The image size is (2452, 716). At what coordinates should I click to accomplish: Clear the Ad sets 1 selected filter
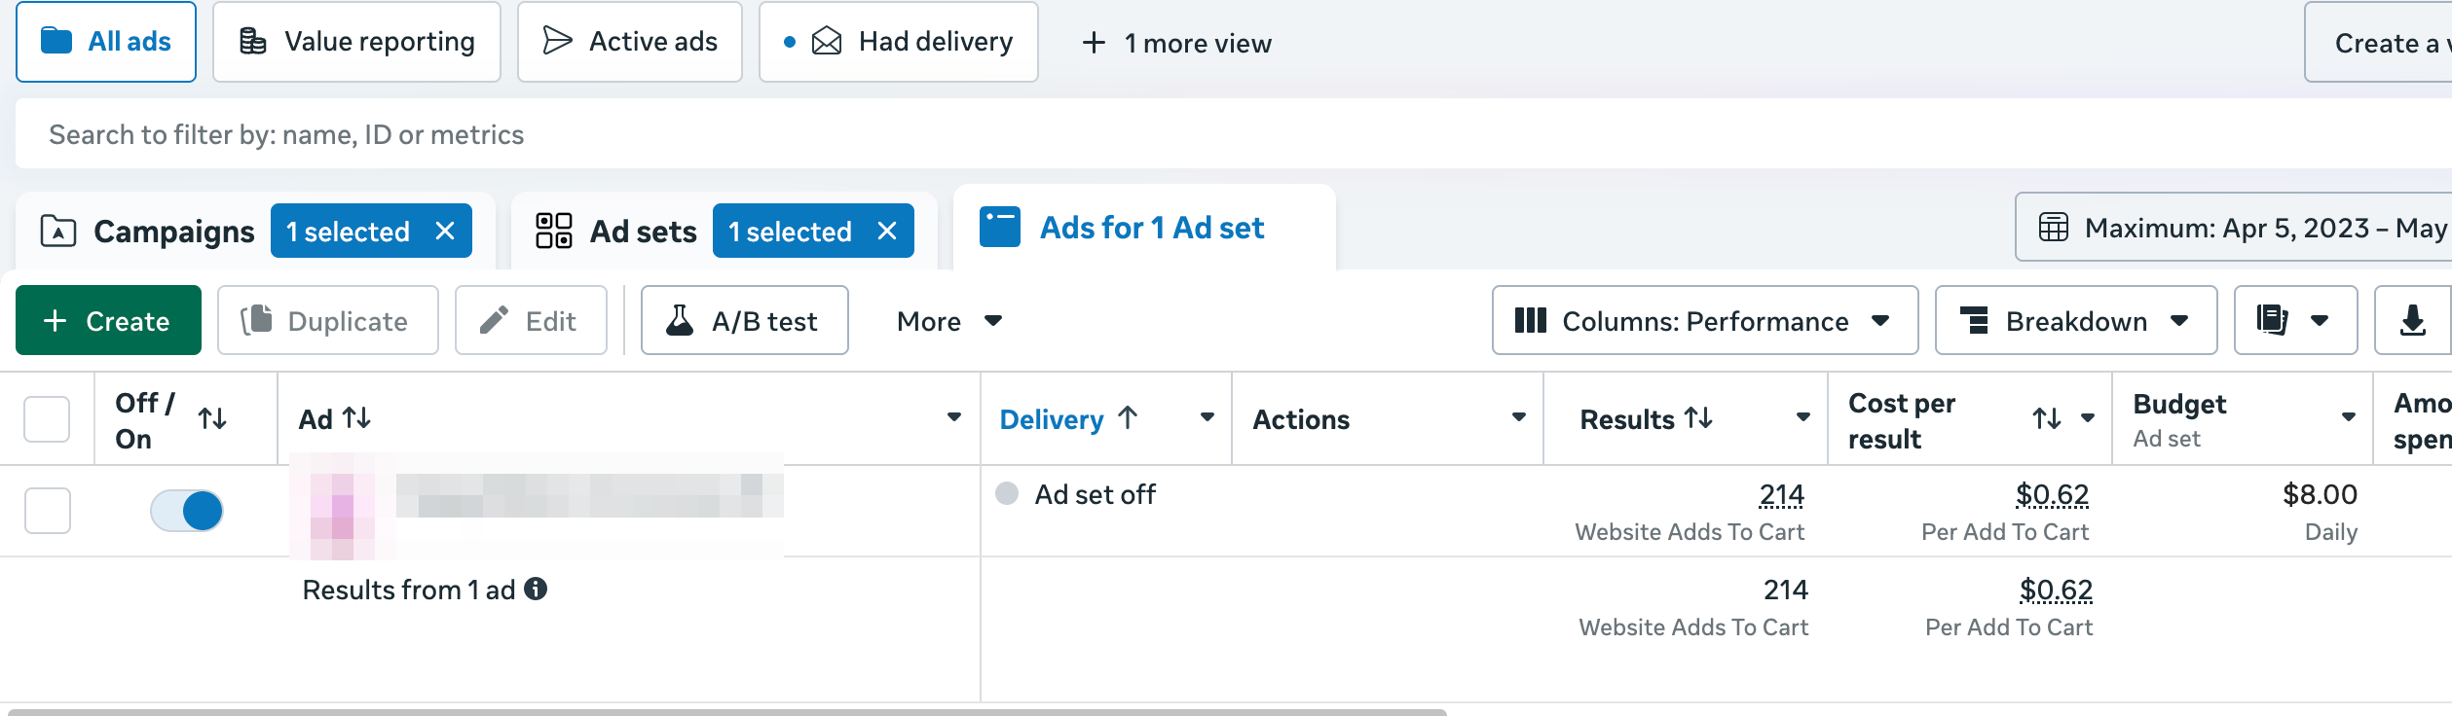(887, 232)
